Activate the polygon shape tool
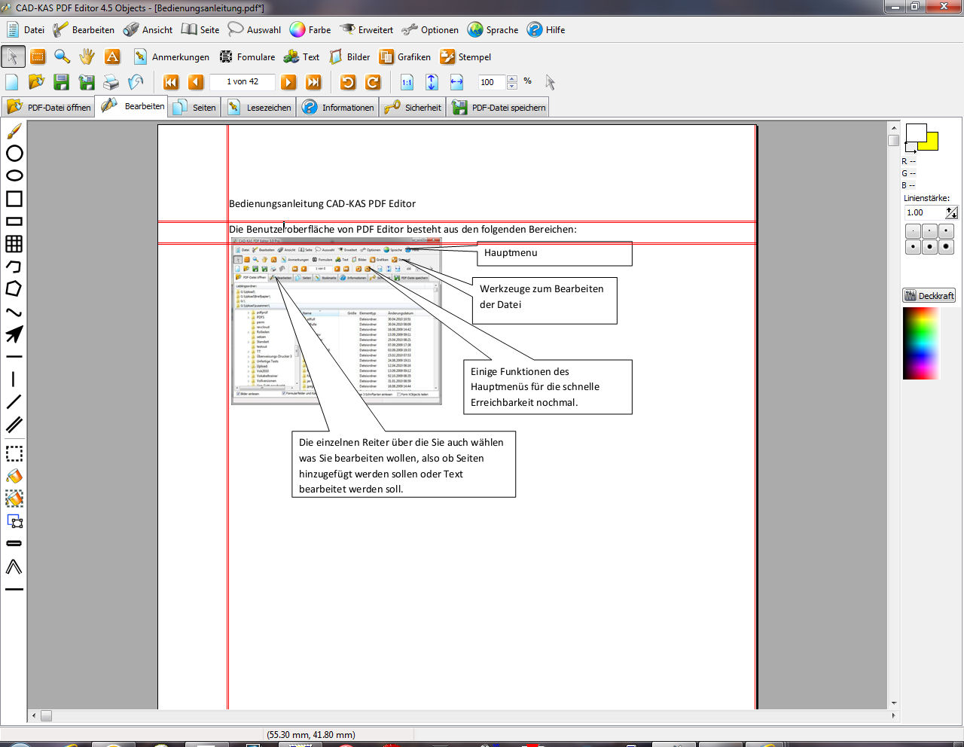The width and height of the screenshot is (964, 747). click(14, 289)
